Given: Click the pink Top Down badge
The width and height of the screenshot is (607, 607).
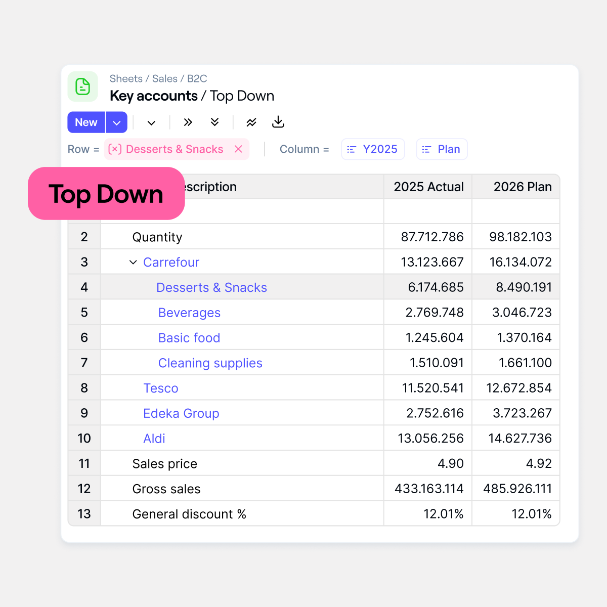Looking at the screenshot, I should pos(106,194).
